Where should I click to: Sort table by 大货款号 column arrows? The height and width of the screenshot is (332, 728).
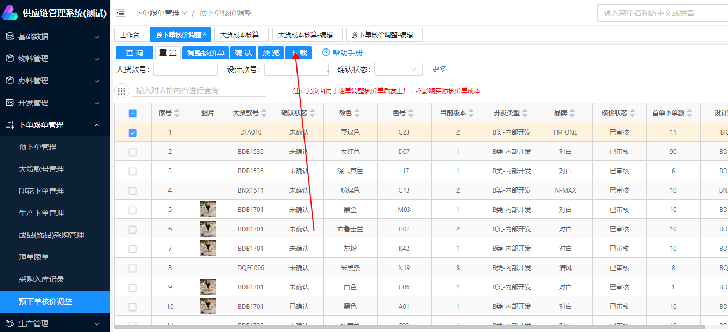point(264,113)
